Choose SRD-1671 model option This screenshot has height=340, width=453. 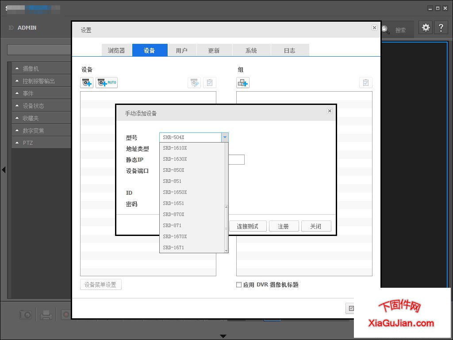pos(192,247)
